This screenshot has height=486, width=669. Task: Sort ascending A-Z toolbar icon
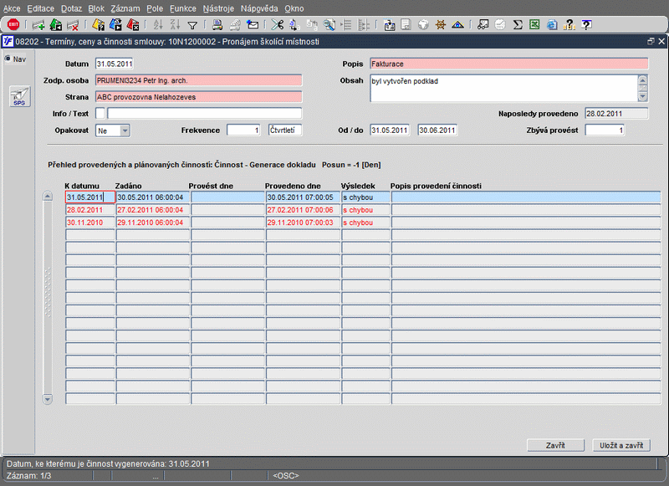click(x=158, y=25)
